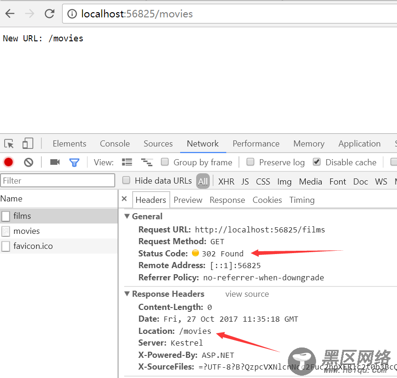
Task: Click into the Filter text field
Action: point(58,180)
